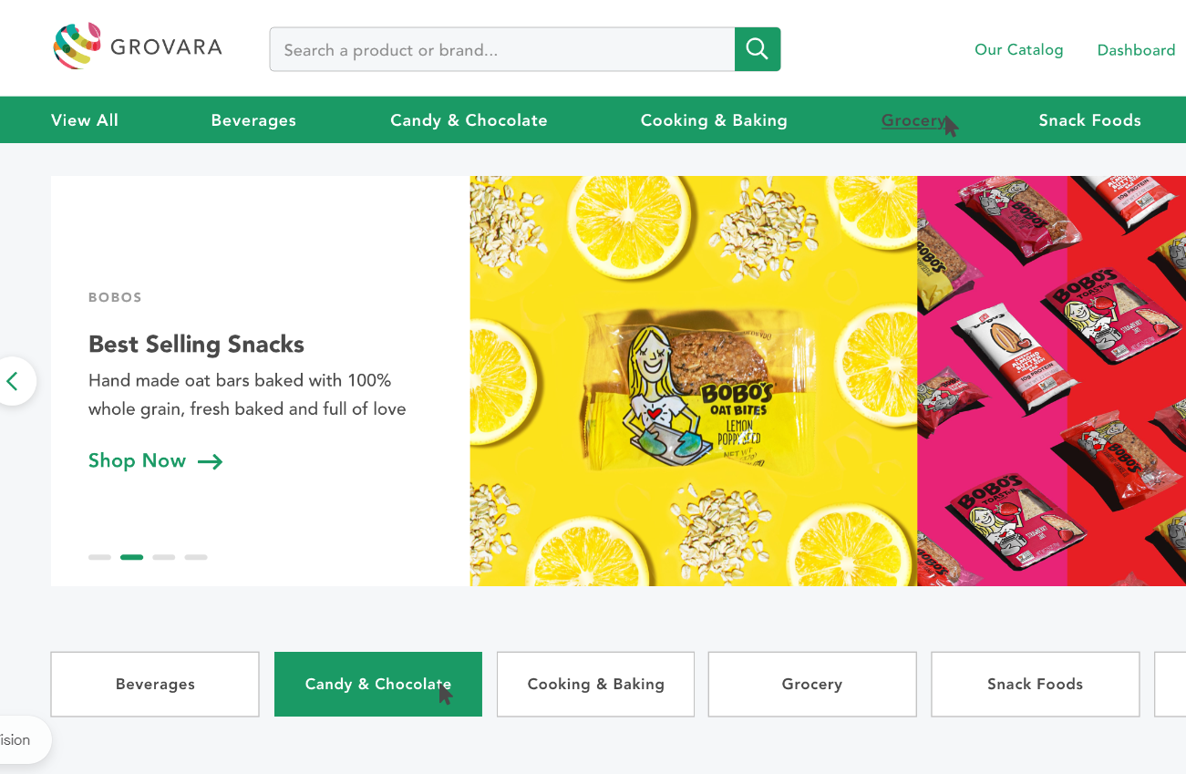Image resolution: width=1186 pixels, height=774 pixels.
Task: Select the third carousel dot indicator
Action: (x=164, y=557)
